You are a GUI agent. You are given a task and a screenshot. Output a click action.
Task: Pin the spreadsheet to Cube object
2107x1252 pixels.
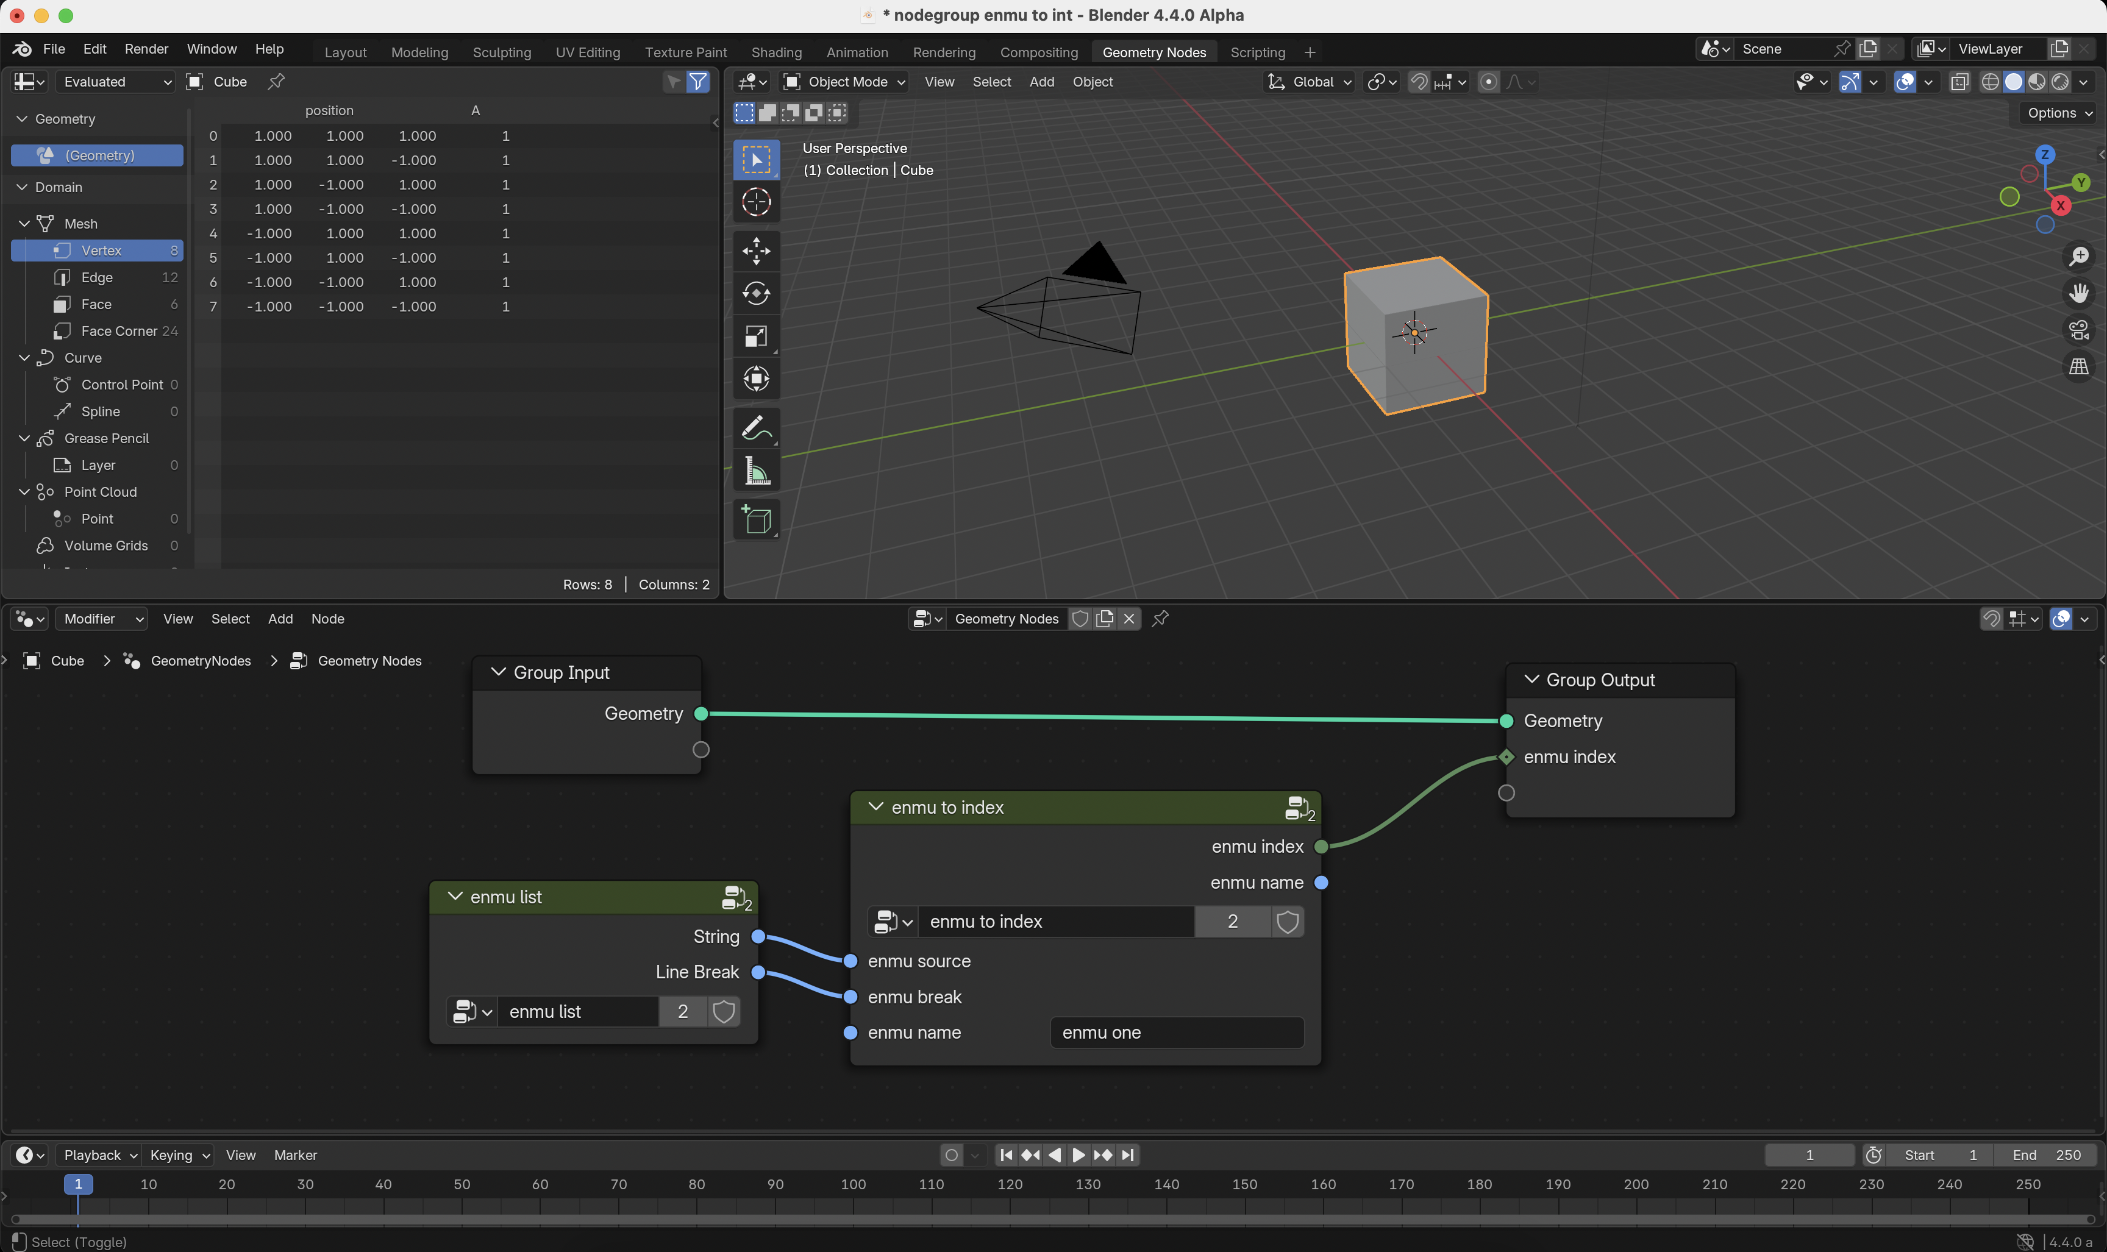coord(276,82)
